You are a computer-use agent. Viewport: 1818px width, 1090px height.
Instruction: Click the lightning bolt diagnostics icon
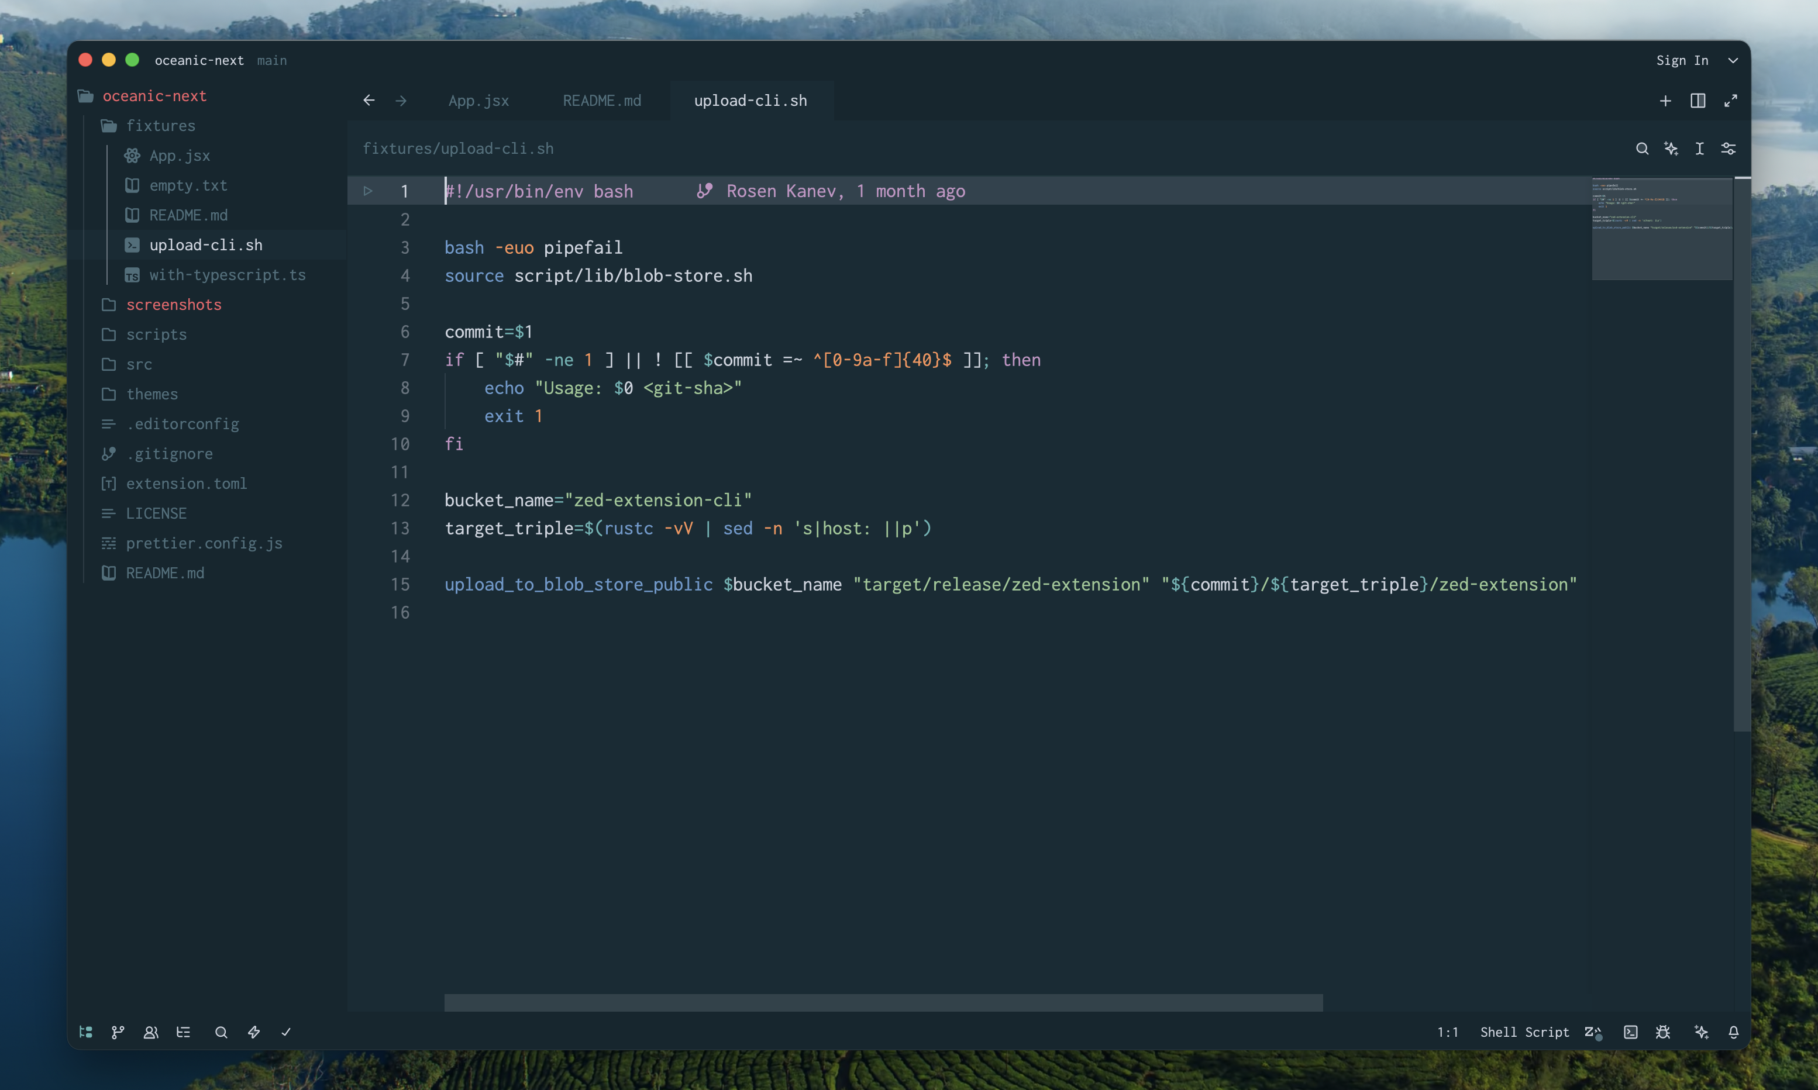(253, 1032)
